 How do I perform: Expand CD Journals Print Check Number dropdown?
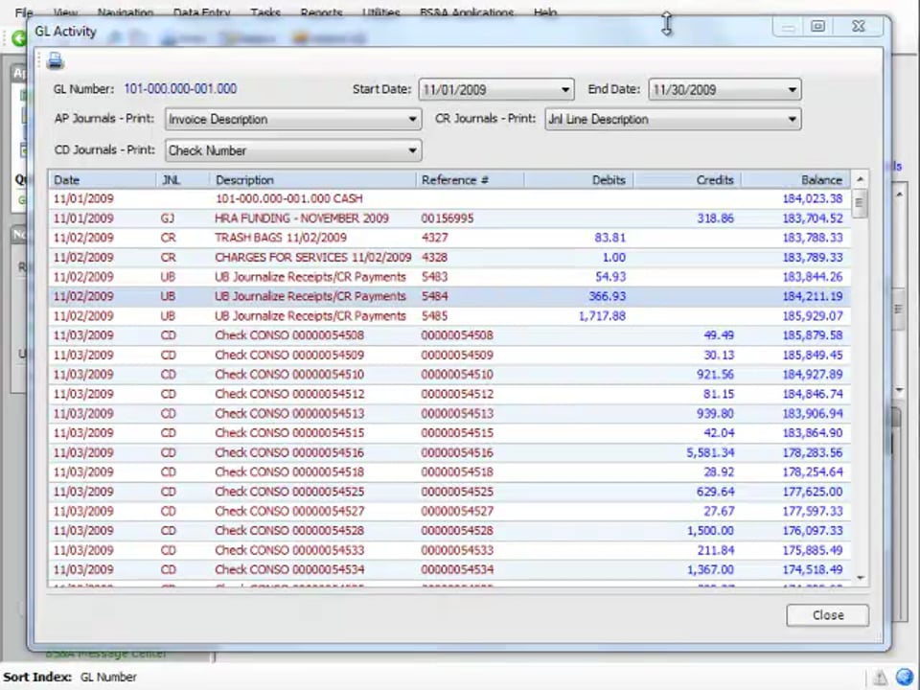click(x=412, y=150)
